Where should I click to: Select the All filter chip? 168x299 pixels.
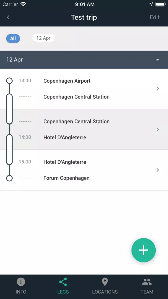click(13, 38)
